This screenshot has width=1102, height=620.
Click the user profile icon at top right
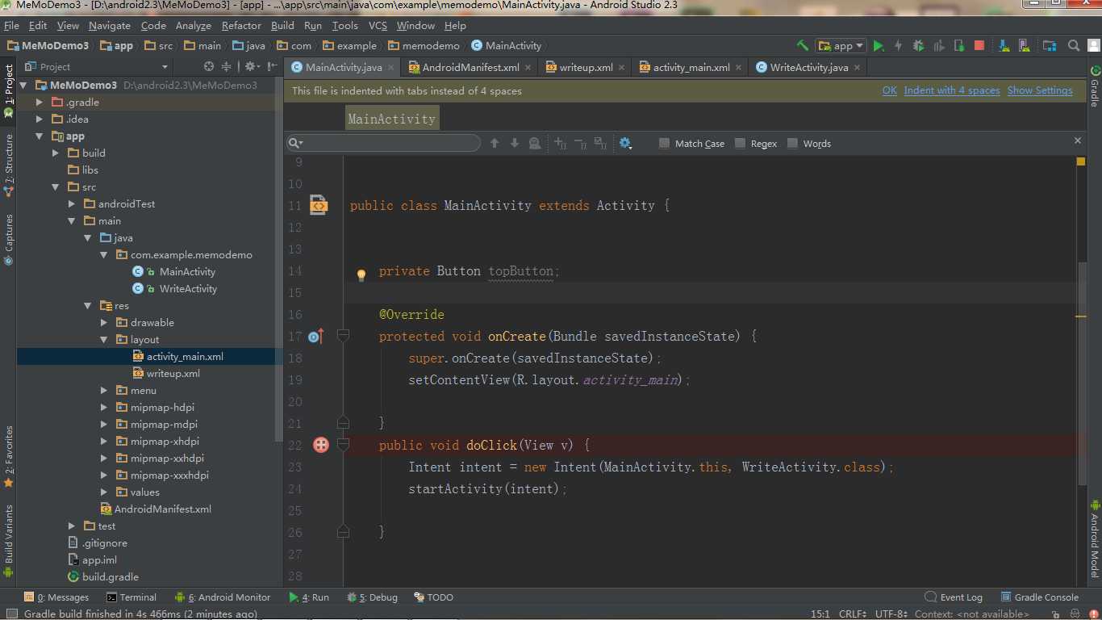pos(1092,46)
